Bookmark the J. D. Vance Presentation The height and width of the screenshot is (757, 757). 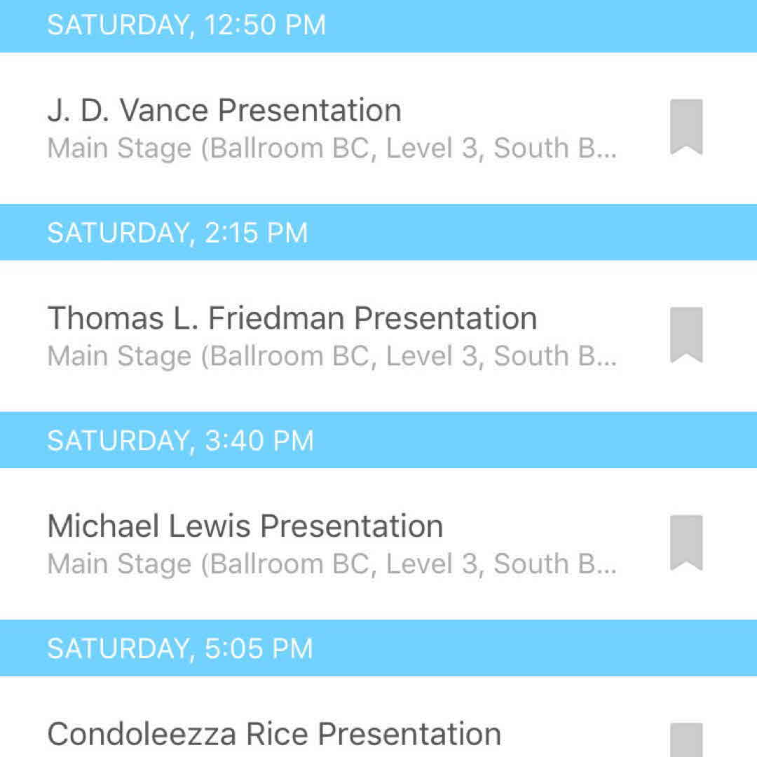click(686, 127)
